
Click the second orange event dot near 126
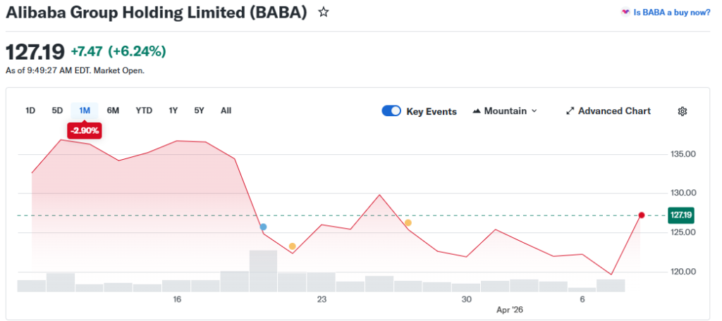pyautogui.click(x=408, y=222)
